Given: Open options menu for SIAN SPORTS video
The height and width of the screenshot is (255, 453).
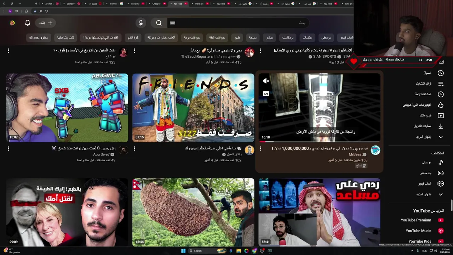Looking at the screenshot, I should click(x=260, y=51).
